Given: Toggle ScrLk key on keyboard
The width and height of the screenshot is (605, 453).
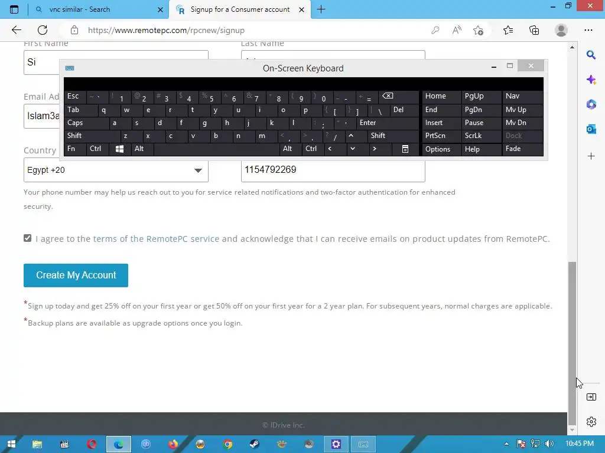Looking at the screenshot, I should click(x=481, y=136).
